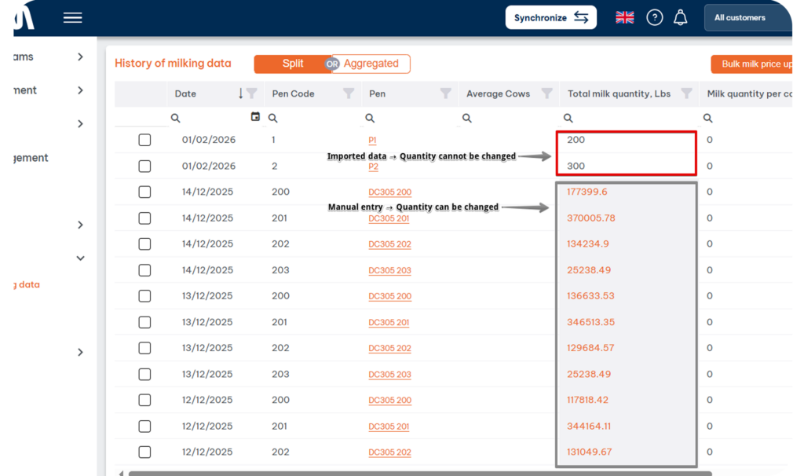
Task: Check the 13/12/2025 pen 200 row
Action: click(144, 296)
